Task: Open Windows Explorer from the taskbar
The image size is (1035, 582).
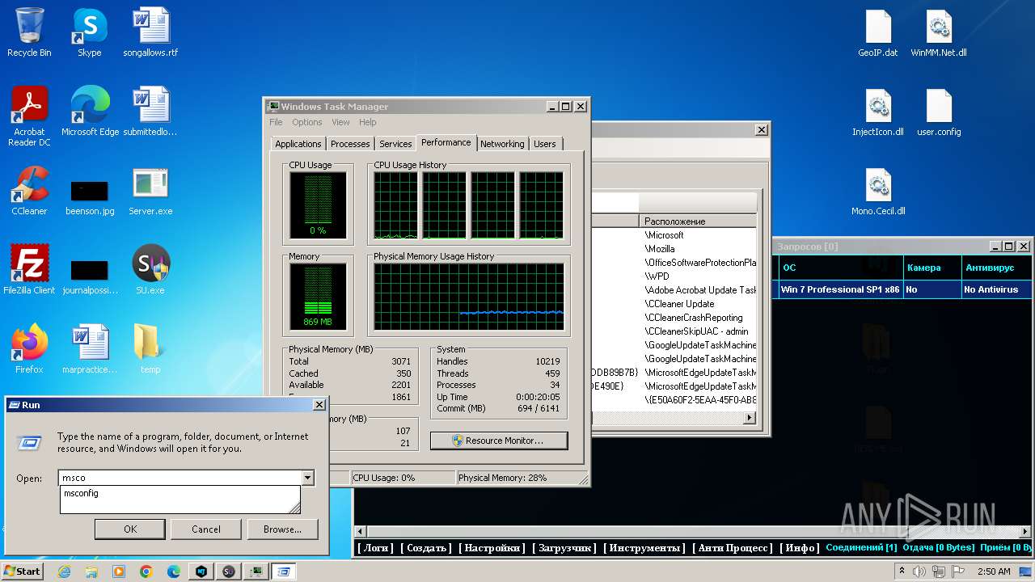Action: pyautogui.click(x=91, y=571)
